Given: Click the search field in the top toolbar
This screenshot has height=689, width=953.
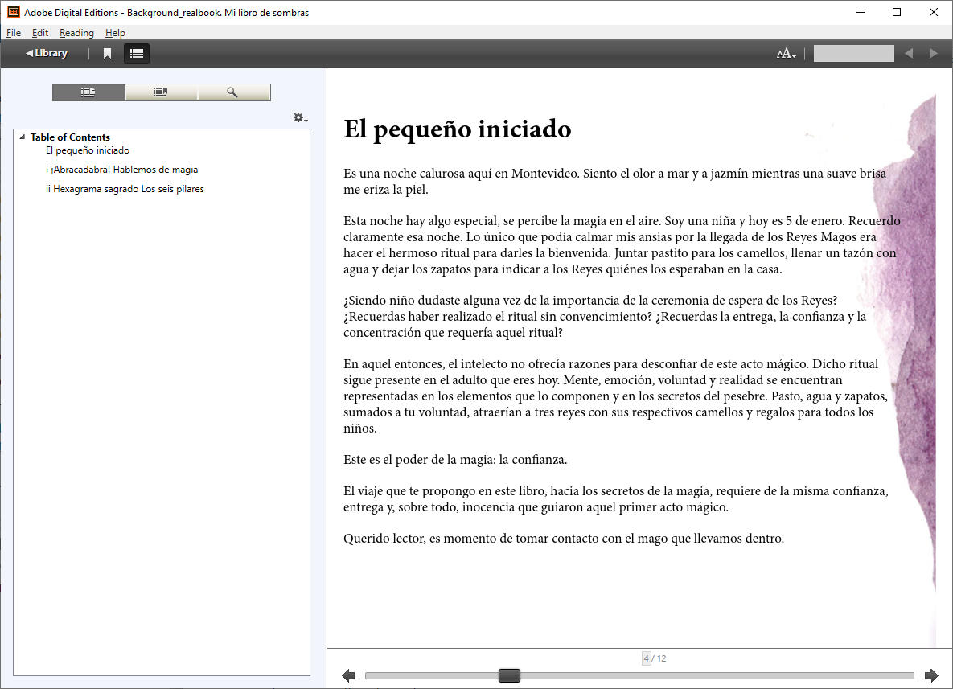Looking at the screenshot, I should 853,54.
